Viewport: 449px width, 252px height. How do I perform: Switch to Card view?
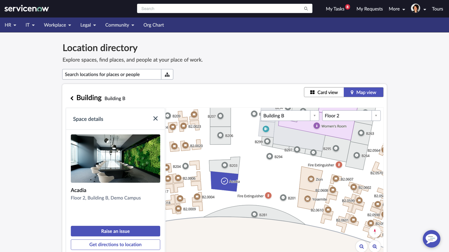[324, 92]
